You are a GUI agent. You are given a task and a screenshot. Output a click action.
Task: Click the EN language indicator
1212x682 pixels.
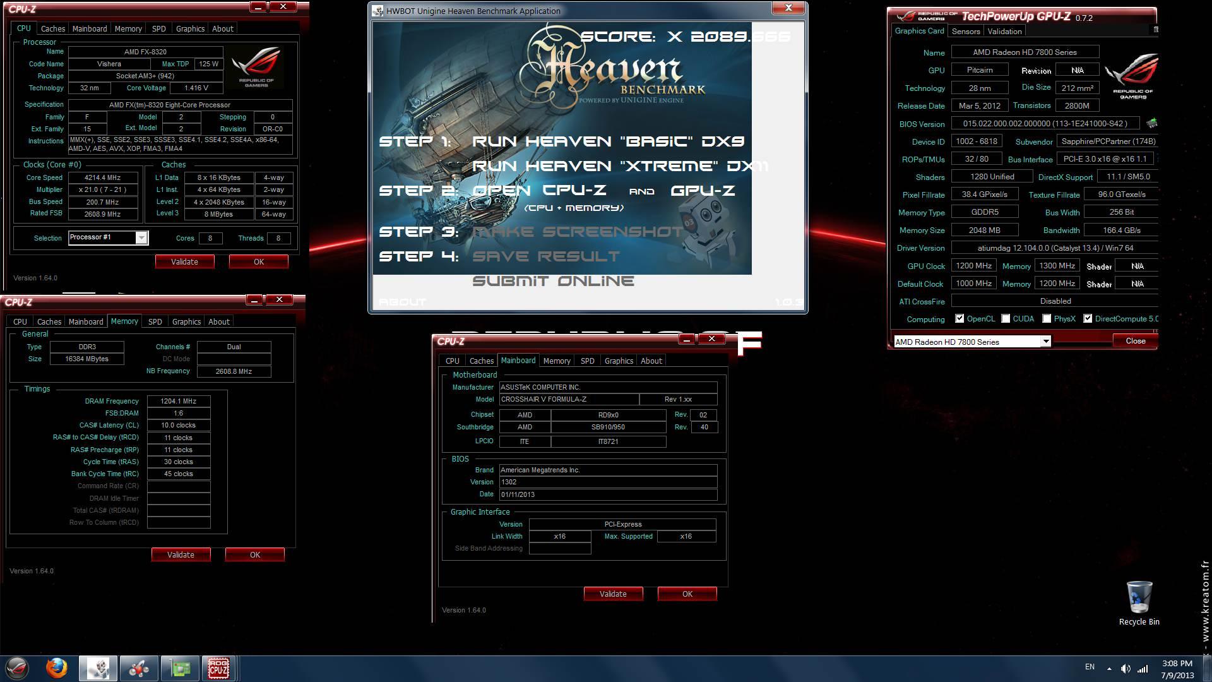[x=1090, y=667]
